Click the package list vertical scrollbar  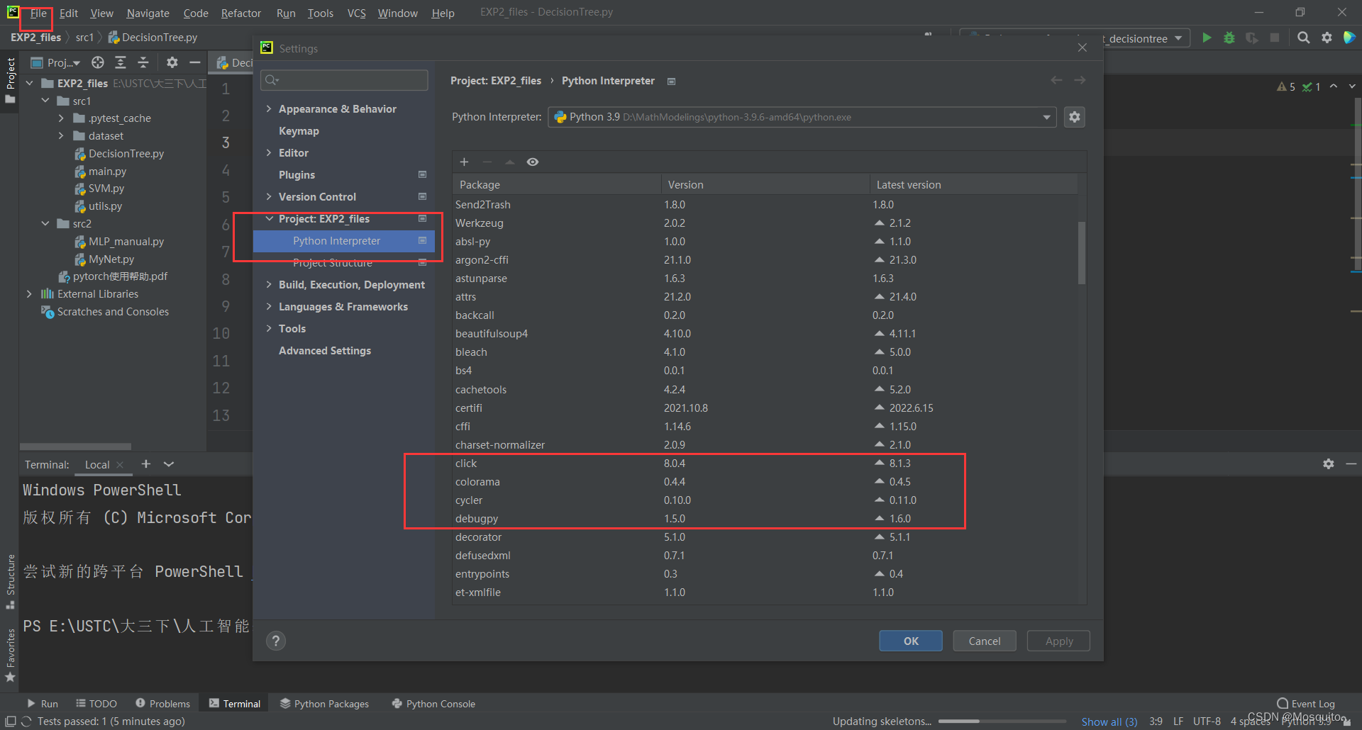click(x=1082, y=252)
